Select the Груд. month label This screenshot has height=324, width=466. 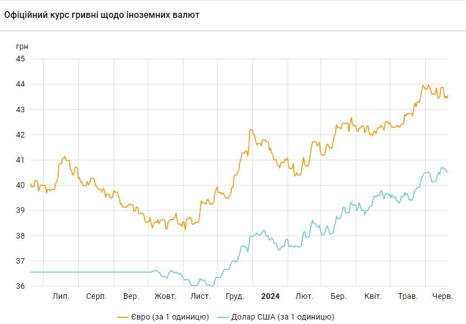point(234,296)
